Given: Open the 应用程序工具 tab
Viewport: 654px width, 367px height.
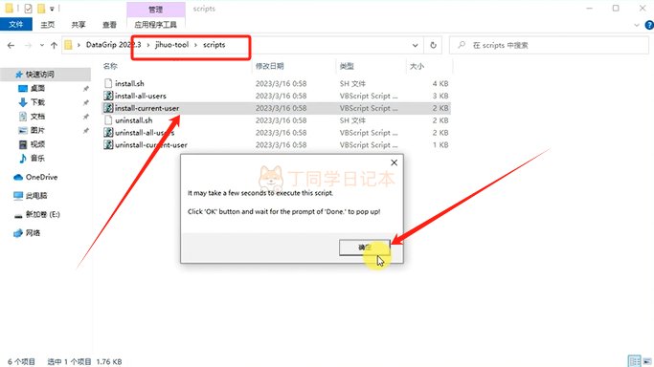Looking at the screenshot, I should click(x=155, y=25).
